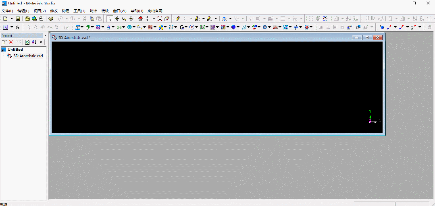Click the Fit to View icon
This screenshot has height=206, width=435.
click(160, 19)
